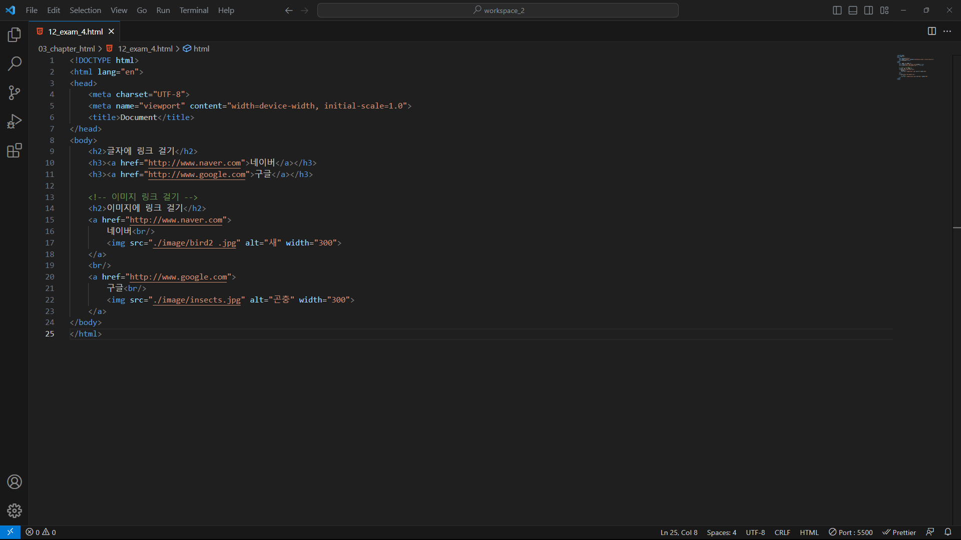Open editor More Actions ellipsis menu
This screenshot has width=961, height=540.
point(947,31)
